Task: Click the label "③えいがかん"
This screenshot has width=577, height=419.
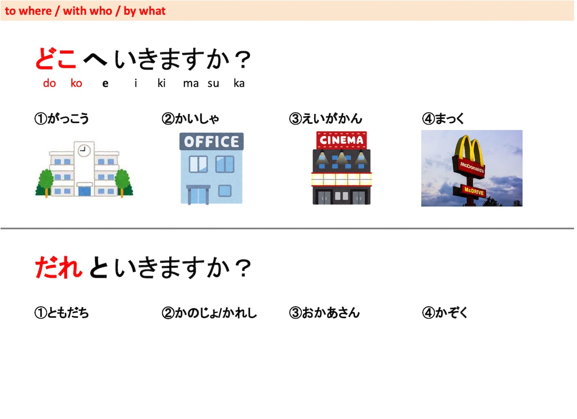Action: tap(326, 118)
